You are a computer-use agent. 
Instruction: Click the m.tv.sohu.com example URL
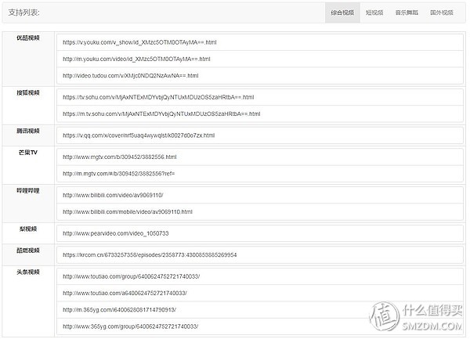click(x=161, y=114)
